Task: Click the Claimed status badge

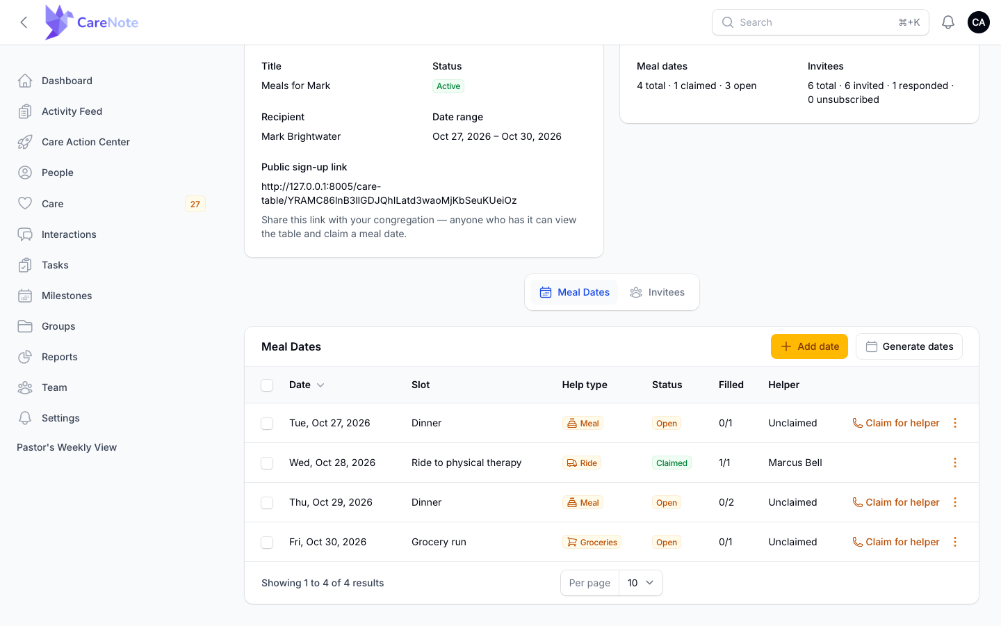Action: coord(672,463)
